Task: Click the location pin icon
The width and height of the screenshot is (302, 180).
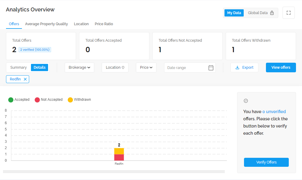Action: pyautogui.click(x=123, y=68)
